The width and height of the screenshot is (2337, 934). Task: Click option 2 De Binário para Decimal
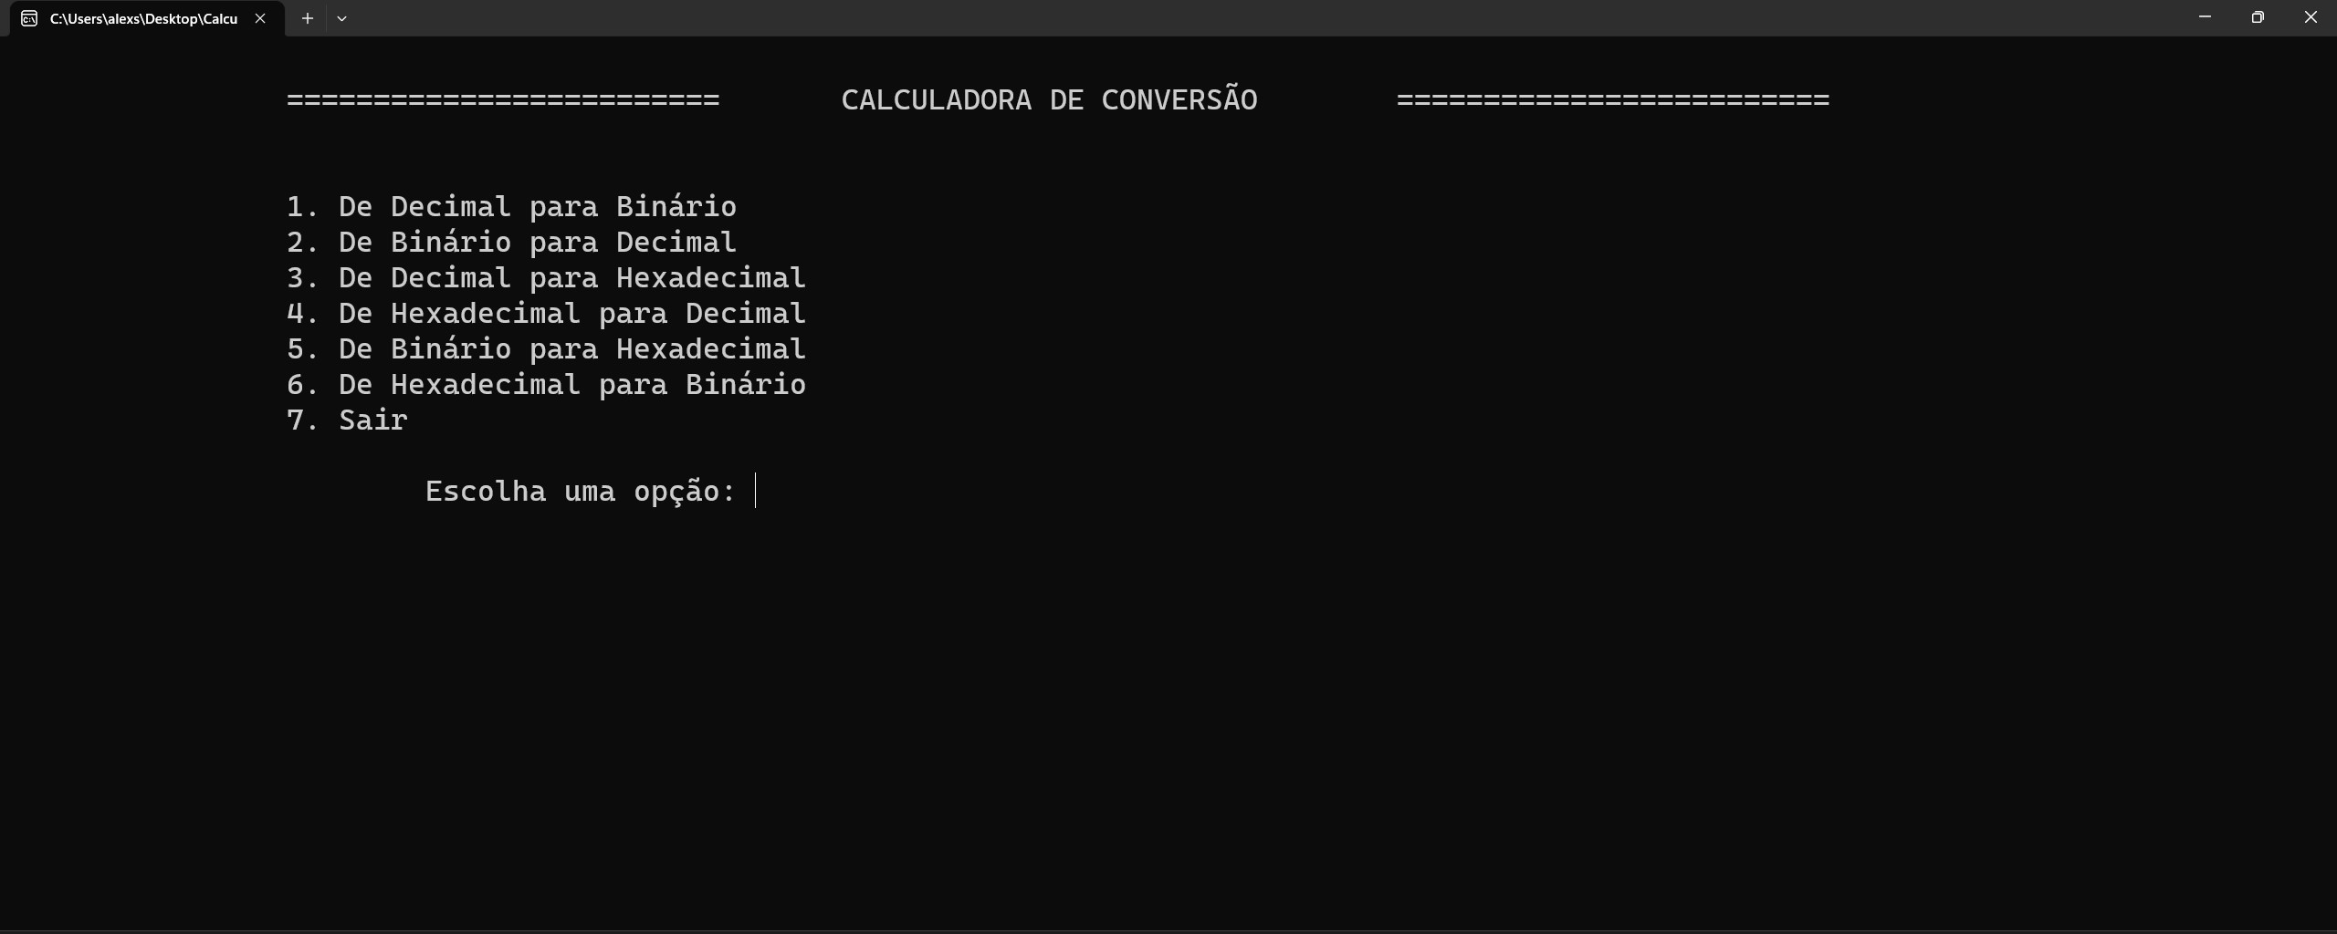tap(511, 242)
